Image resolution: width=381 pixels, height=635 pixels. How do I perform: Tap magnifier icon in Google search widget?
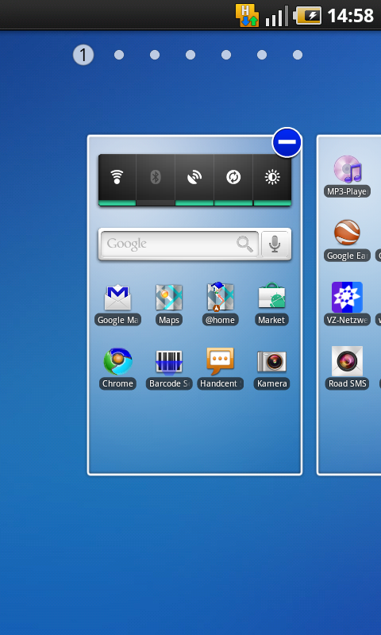tap(244, 244)
